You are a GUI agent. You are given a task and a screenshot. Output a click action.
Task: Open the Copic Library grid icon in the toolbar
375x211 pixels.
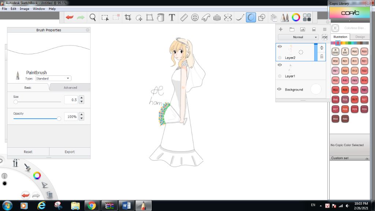click(307, 17)
